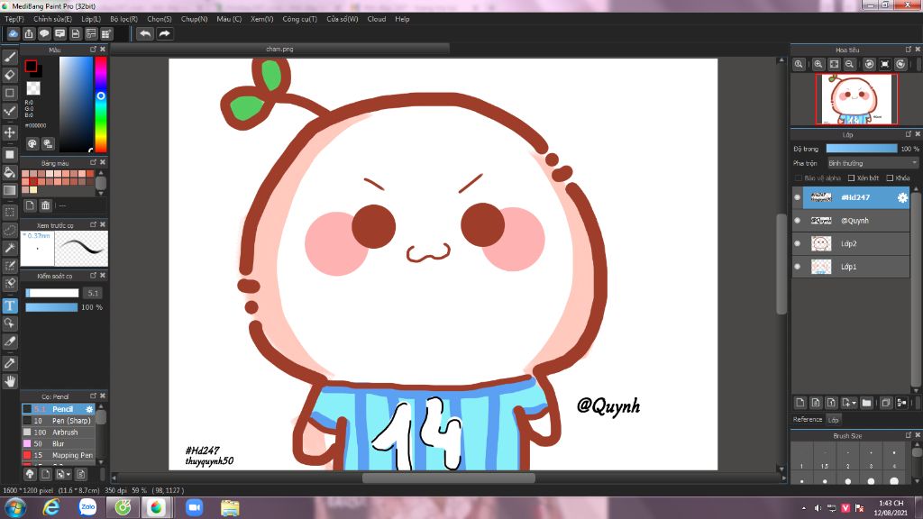Click the new layer icon in layer panel
Viewport: 923px width, 519px height.
coord(800,403)
